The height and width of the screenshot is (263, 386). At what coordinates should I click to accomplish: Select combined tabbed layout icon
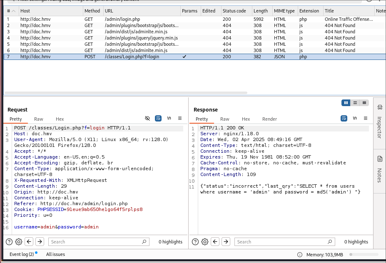364,103
